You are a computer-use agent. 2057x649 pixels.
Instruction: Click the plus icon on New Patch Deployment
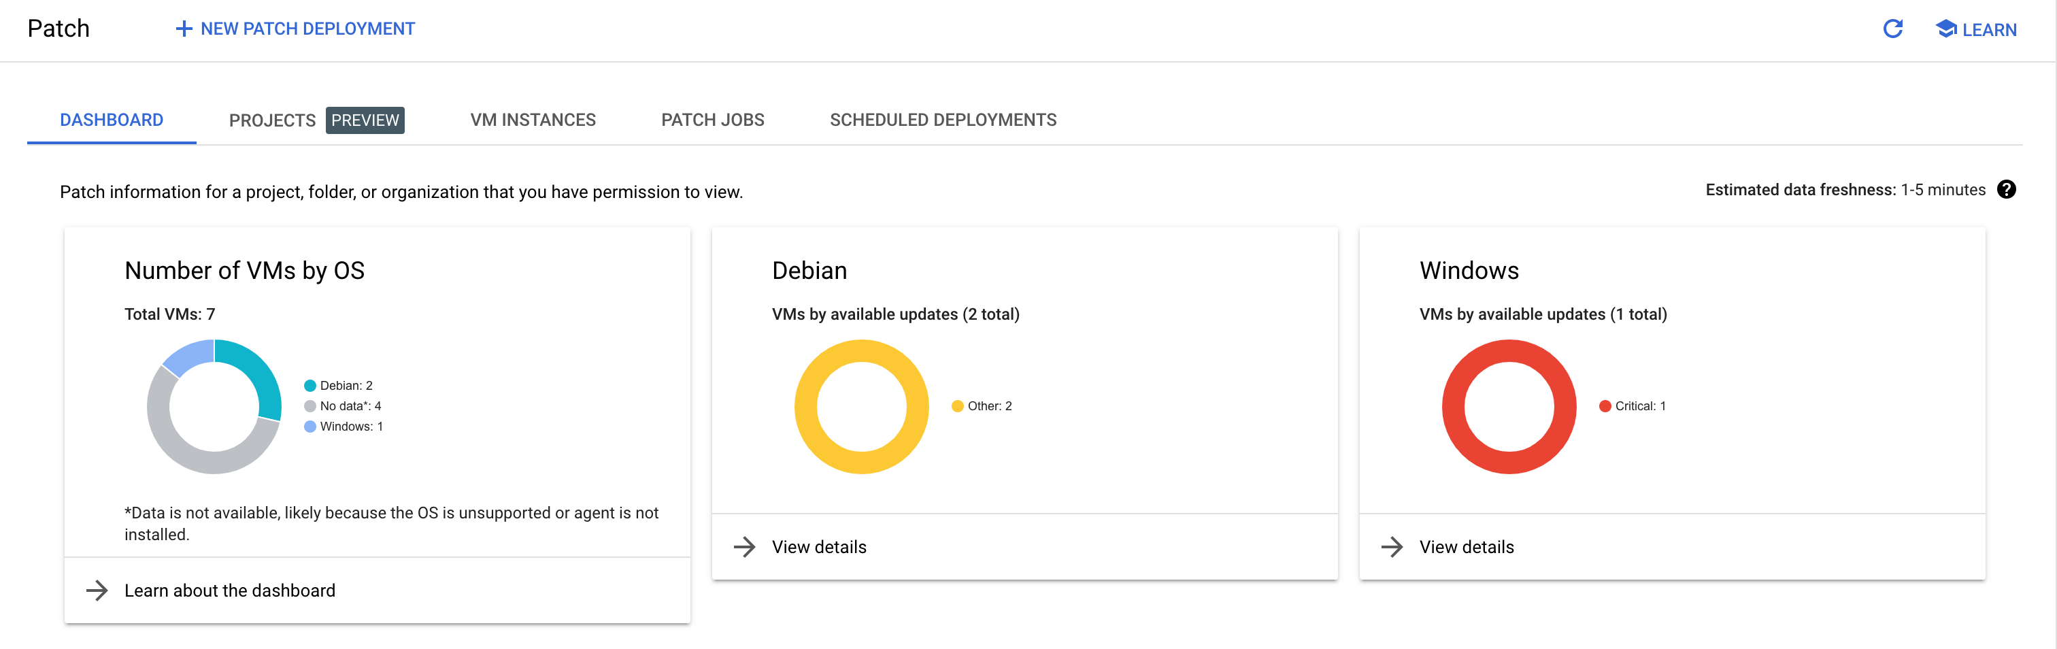184,29
